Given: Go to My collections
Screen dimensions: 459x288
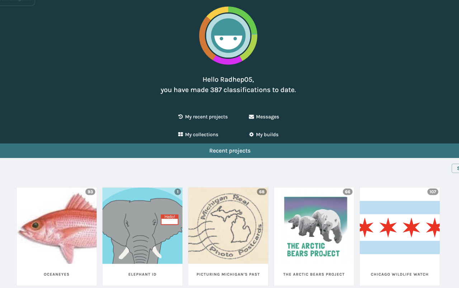Looking at the screenshot, I should (x=202, y=135).
